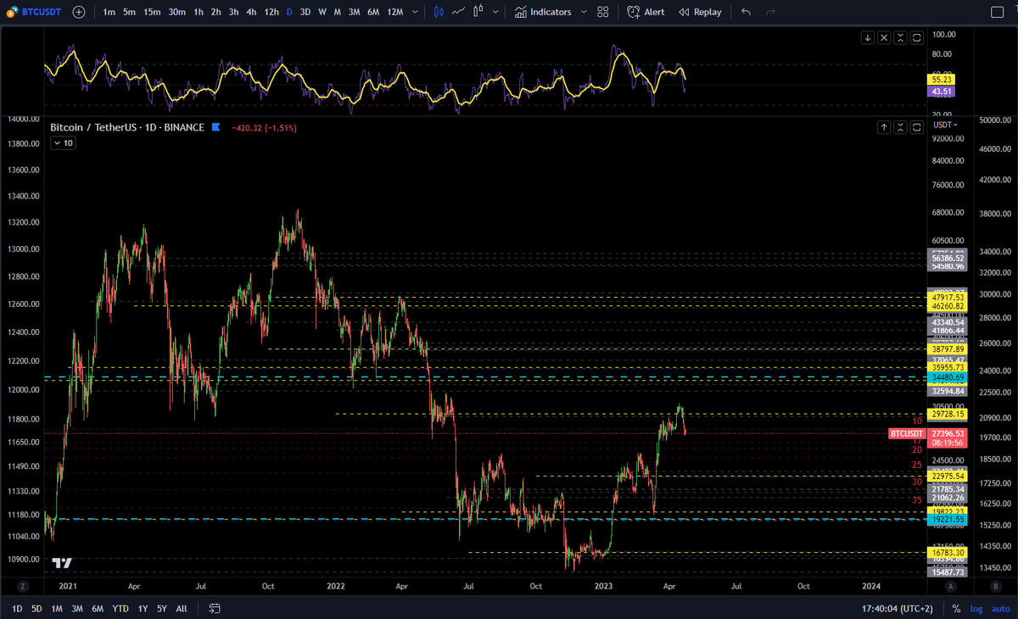Select the 12h timeframe
Screen dimensions: 1018x619
(x=271, y=12)
